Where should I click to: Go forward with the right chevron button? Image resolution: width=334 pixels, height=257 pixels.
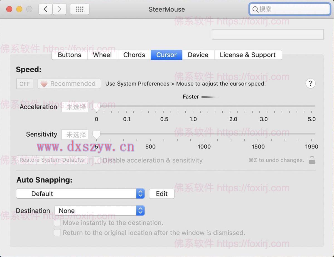[59, 9]
